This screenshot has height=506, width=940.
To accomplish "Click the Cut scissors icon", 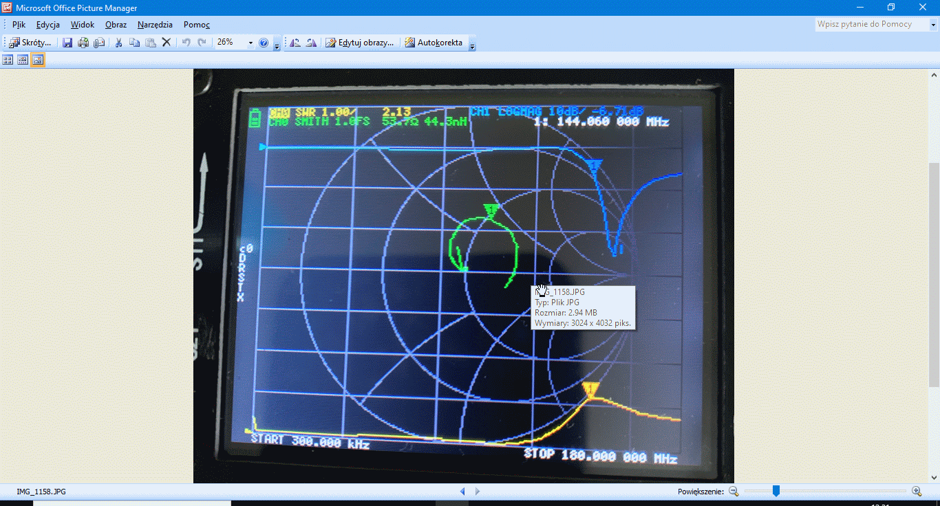I will [118, 43].
